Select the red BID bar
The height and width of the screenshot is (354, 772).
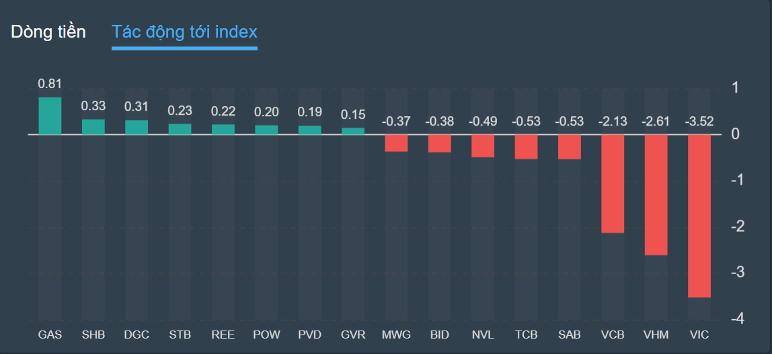pos(439,143)
